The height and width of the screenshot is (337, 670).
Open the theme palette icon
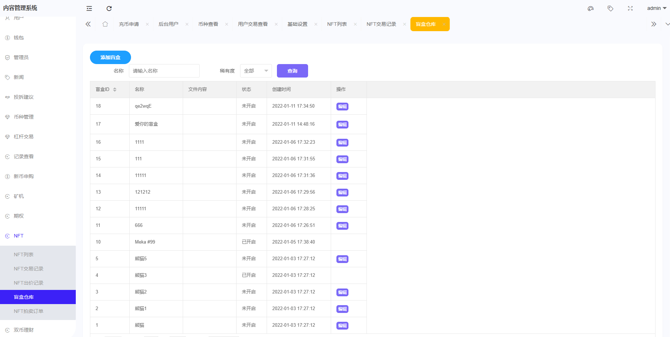590,8
